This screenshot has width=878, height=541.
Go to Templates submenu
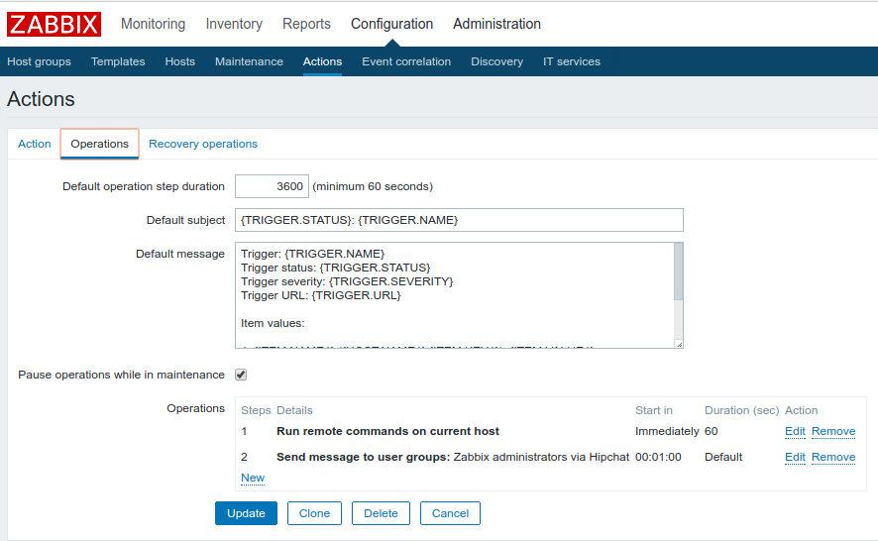tap(118, 61)
